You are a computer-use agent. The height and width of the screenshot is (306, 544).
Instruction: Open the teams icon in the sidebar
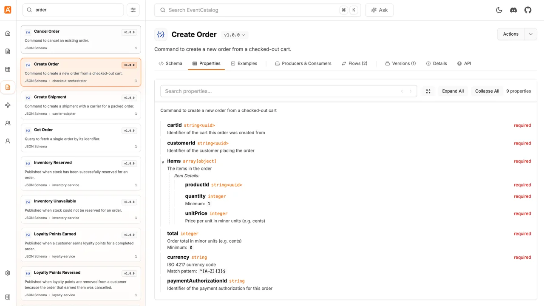pos(8,123)
